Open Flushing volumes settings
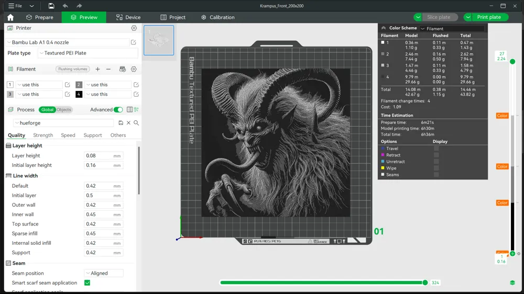This screenshot has width=524, height=294. (72, 69)
